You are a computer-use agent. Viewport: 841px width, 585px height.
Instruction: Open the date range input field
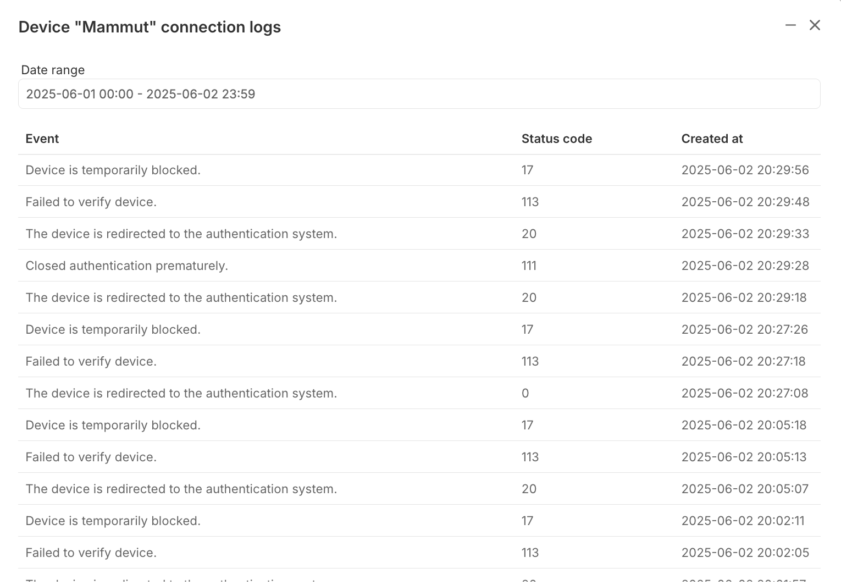419,94
